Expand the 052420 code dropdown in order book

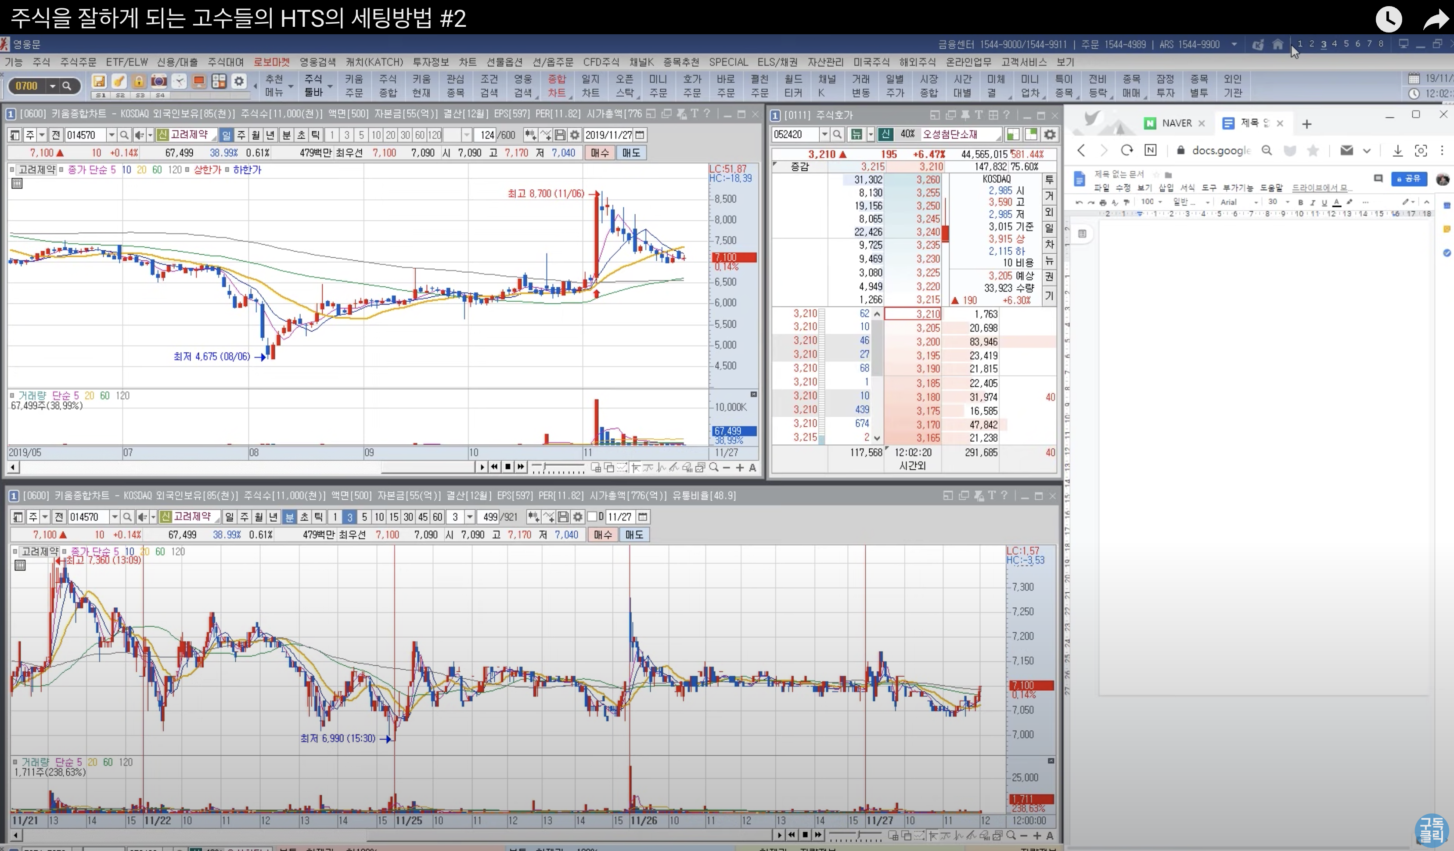[824, 134]
